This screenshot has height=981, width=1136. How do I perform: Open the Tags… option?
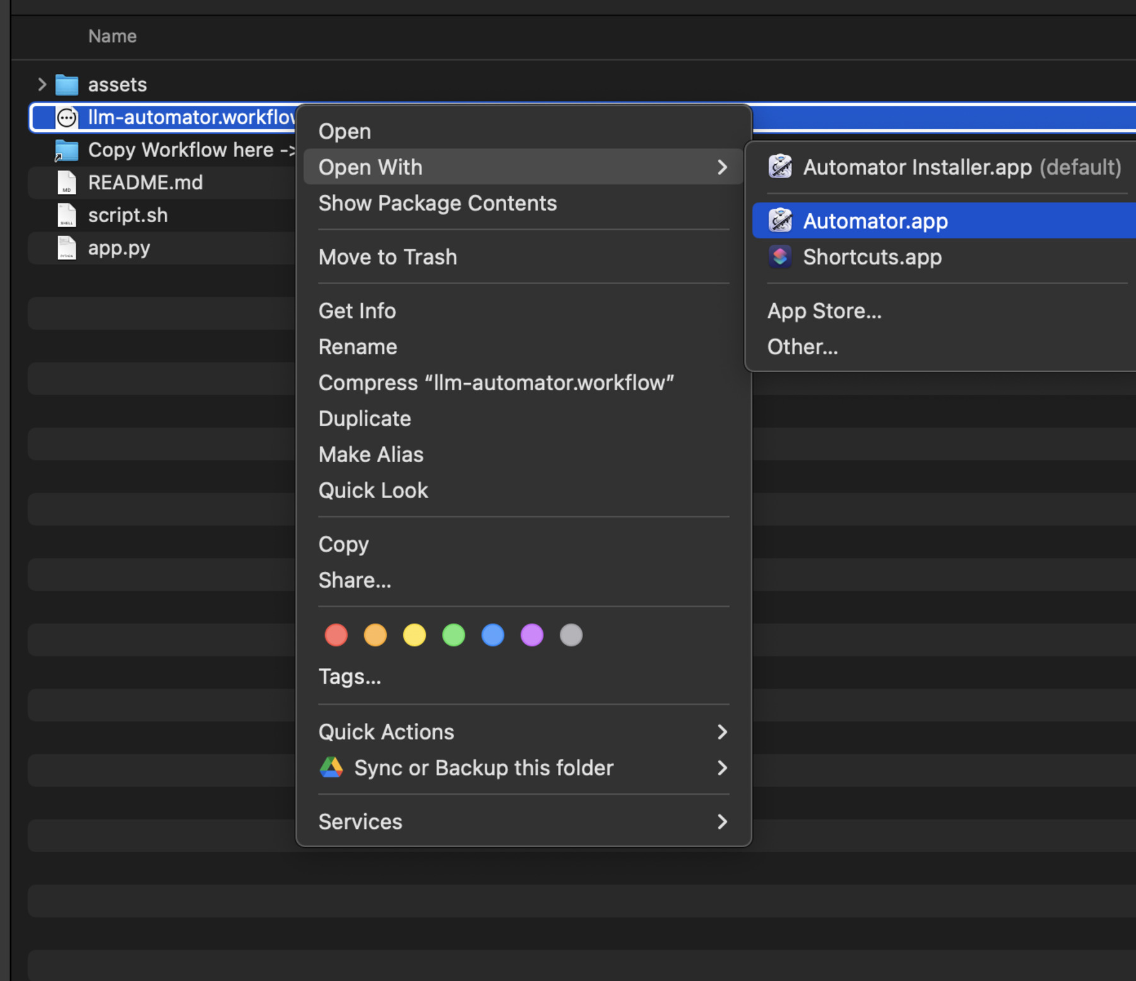523,677
